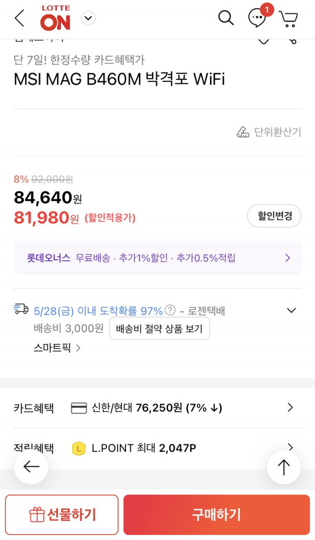Image resolution: width=315 pixels, height=540 pixels.
Task: Click the help icon next to 도착확률 97%
Action: pos(170,310)
